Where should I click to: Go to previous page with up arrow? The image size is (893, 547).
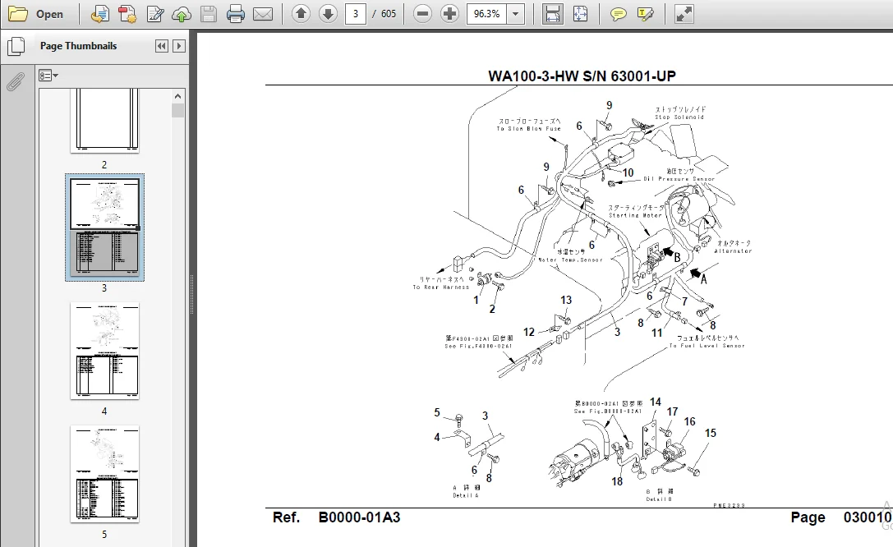coord(301,14)
